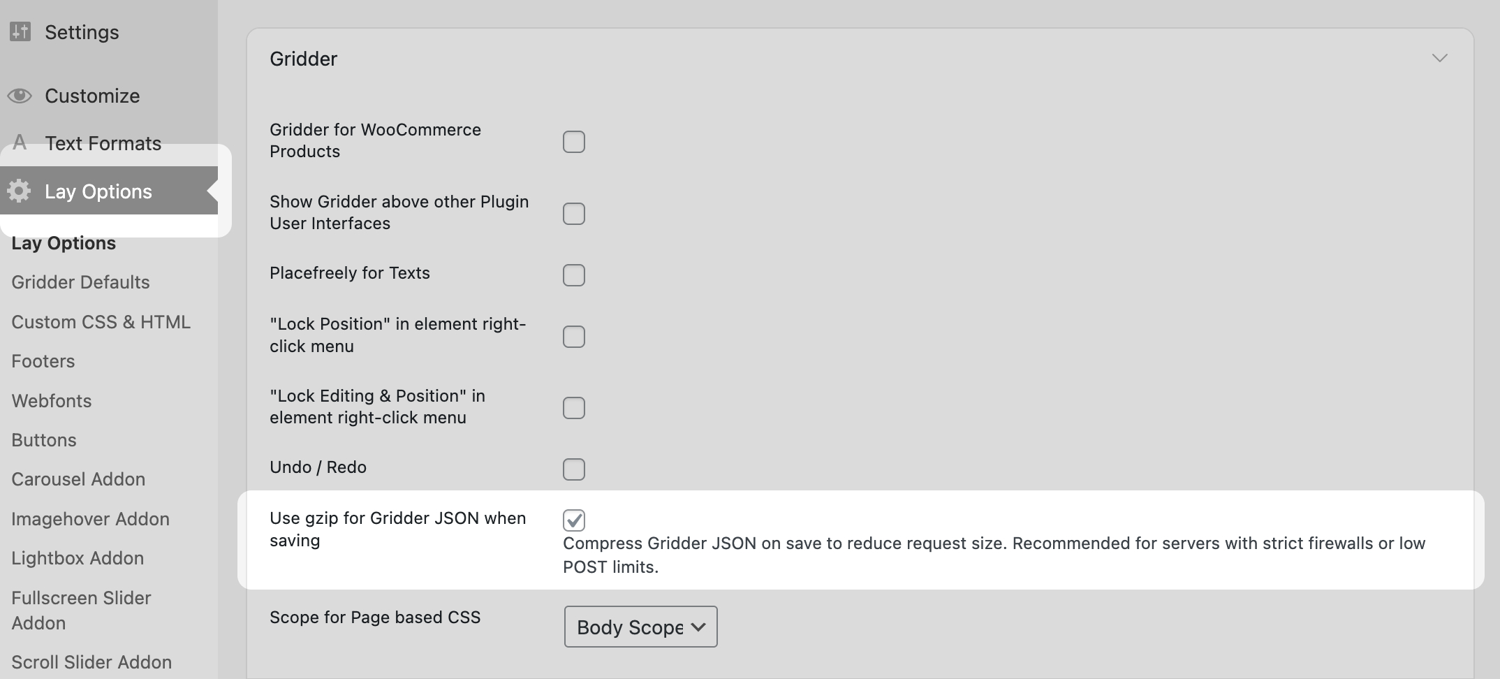Image resolution: width=1500 pixels, height=679 pixels.
Task: Click the Settings icon in sidebar
Action: (x=19, y=31)
